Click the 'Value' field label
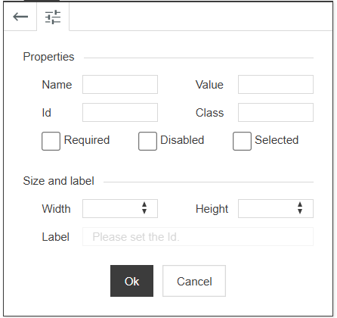The height and width of the screenshot is (318, 337). pos(209,85)
